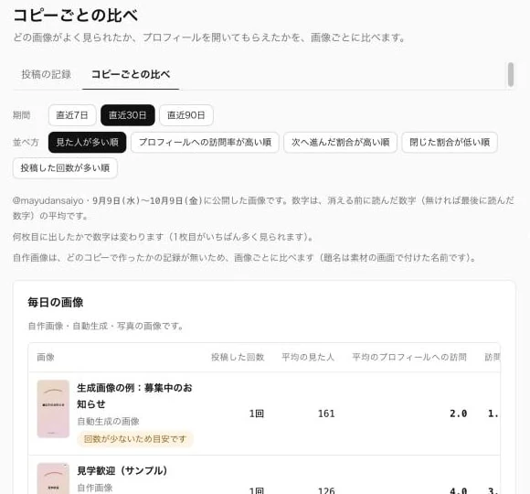Click the @mayudansaiyo account text

click(48, 200)
